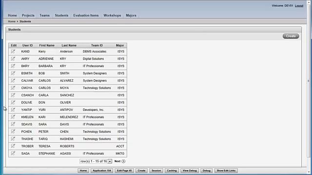This screenshot has width=312, height=175.
Task: Open edit icon for CMOYA row
Action: coord(13,87)
